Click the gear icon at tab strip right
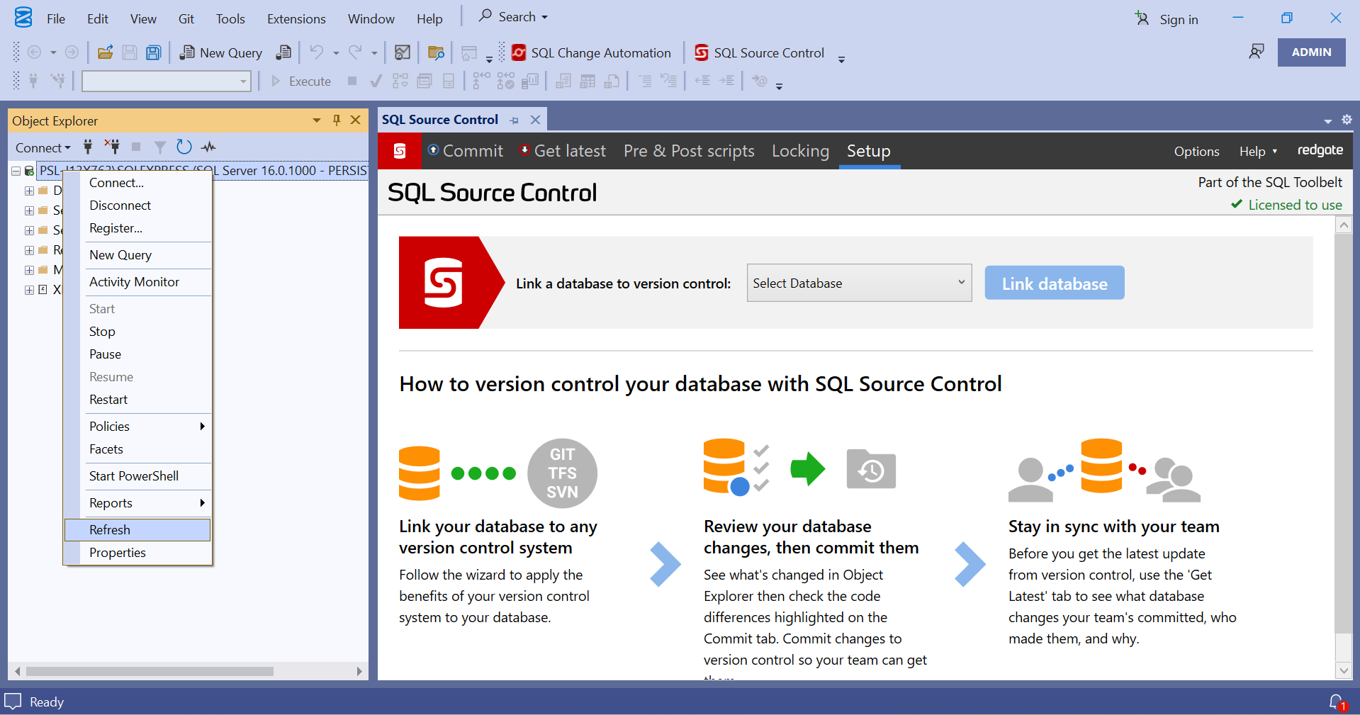 pyautogui.click(x=1347, y=120)
